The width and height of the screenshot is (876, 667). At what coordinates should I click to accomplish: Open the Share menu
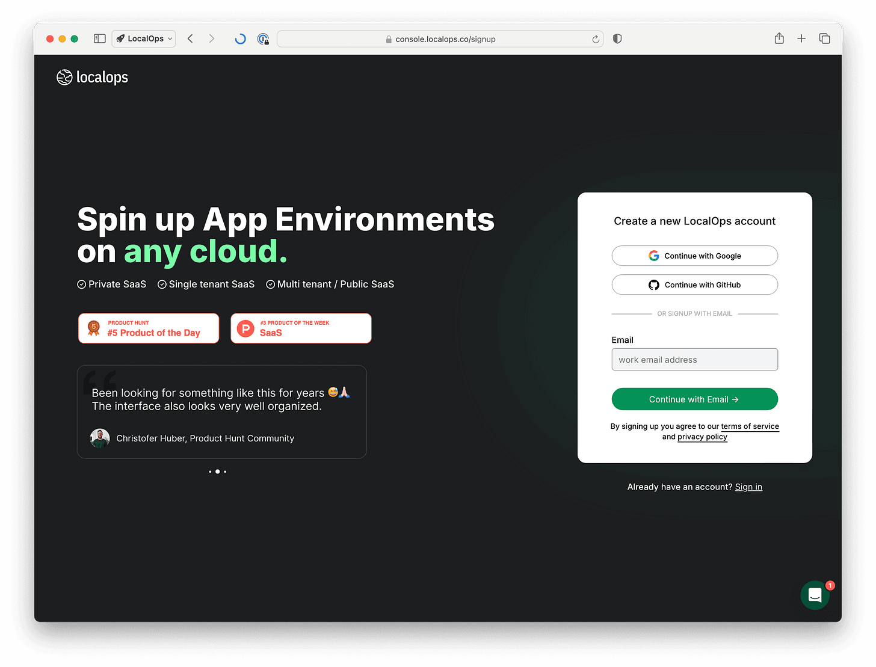click(779, 38)
